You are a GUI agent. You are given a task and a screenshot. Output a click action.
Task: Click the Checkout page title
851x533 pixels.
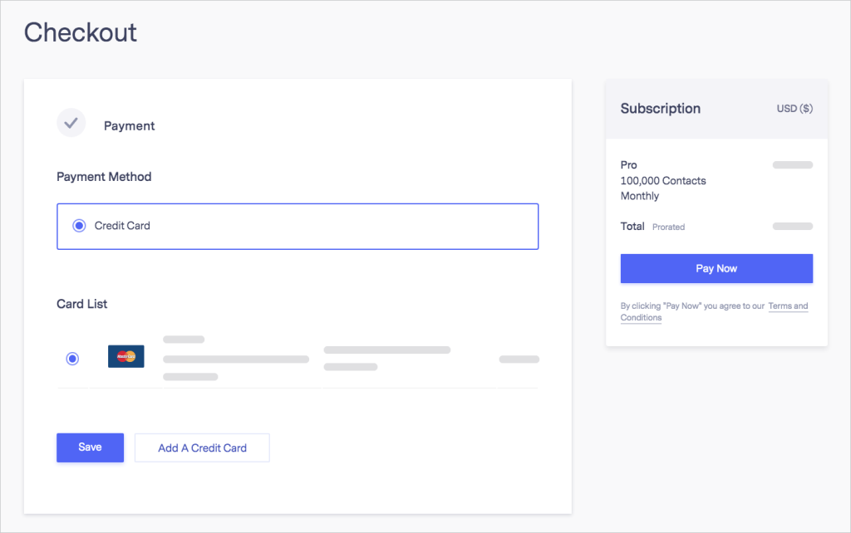coord(81,32)
